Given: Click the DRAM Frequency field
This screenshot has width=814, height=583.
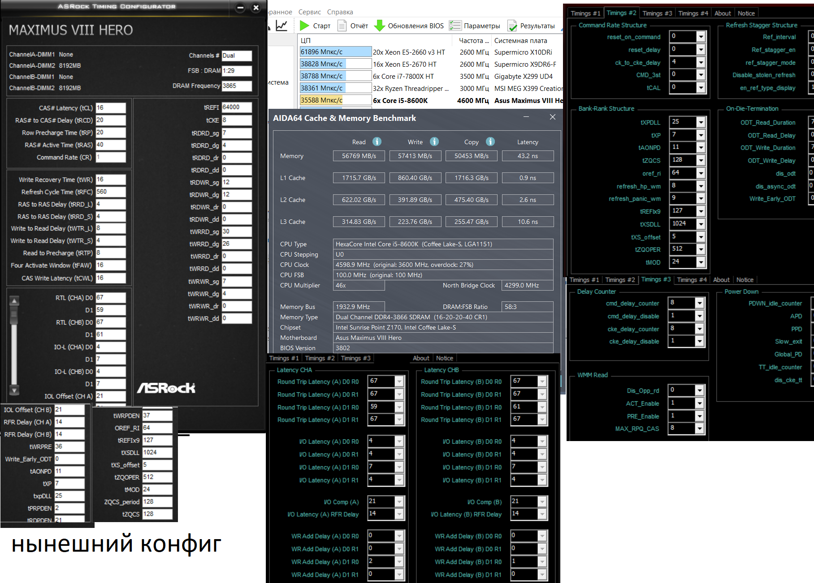Looking at the screenshot, I should pyautogui.click(x=237, y=86).
